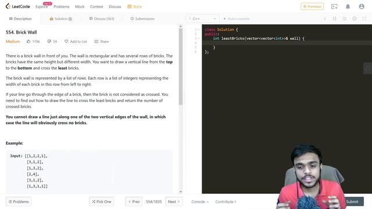Viewport: 372px width, 209px height.
Task: Open the Problems list button
Action: [x=19, y=201]
